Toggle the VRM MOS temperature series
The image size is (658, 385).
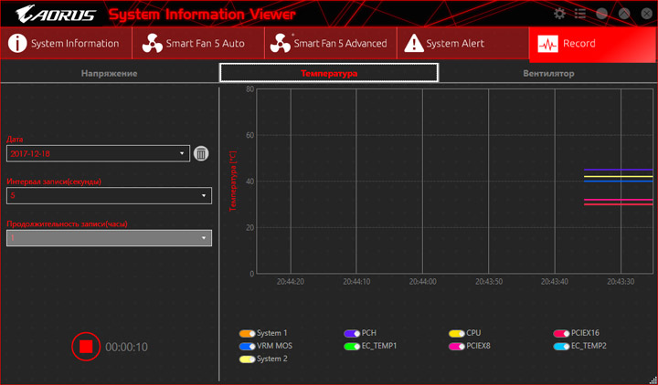click(247, 347)
